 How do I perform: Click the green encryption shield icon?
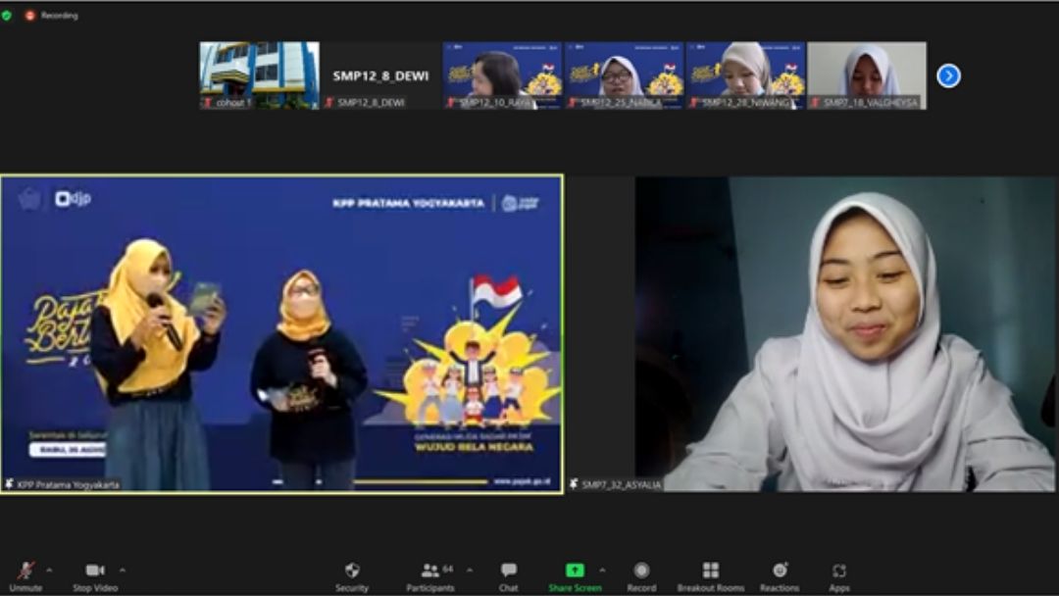[7, 15]
